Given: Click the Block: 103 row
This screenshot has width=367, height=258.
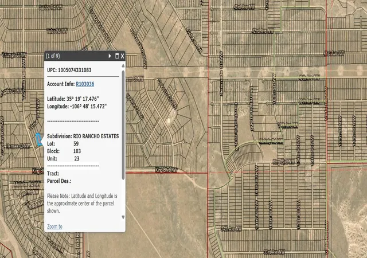Looking at the screenshot, I should (x=64, y=151).
